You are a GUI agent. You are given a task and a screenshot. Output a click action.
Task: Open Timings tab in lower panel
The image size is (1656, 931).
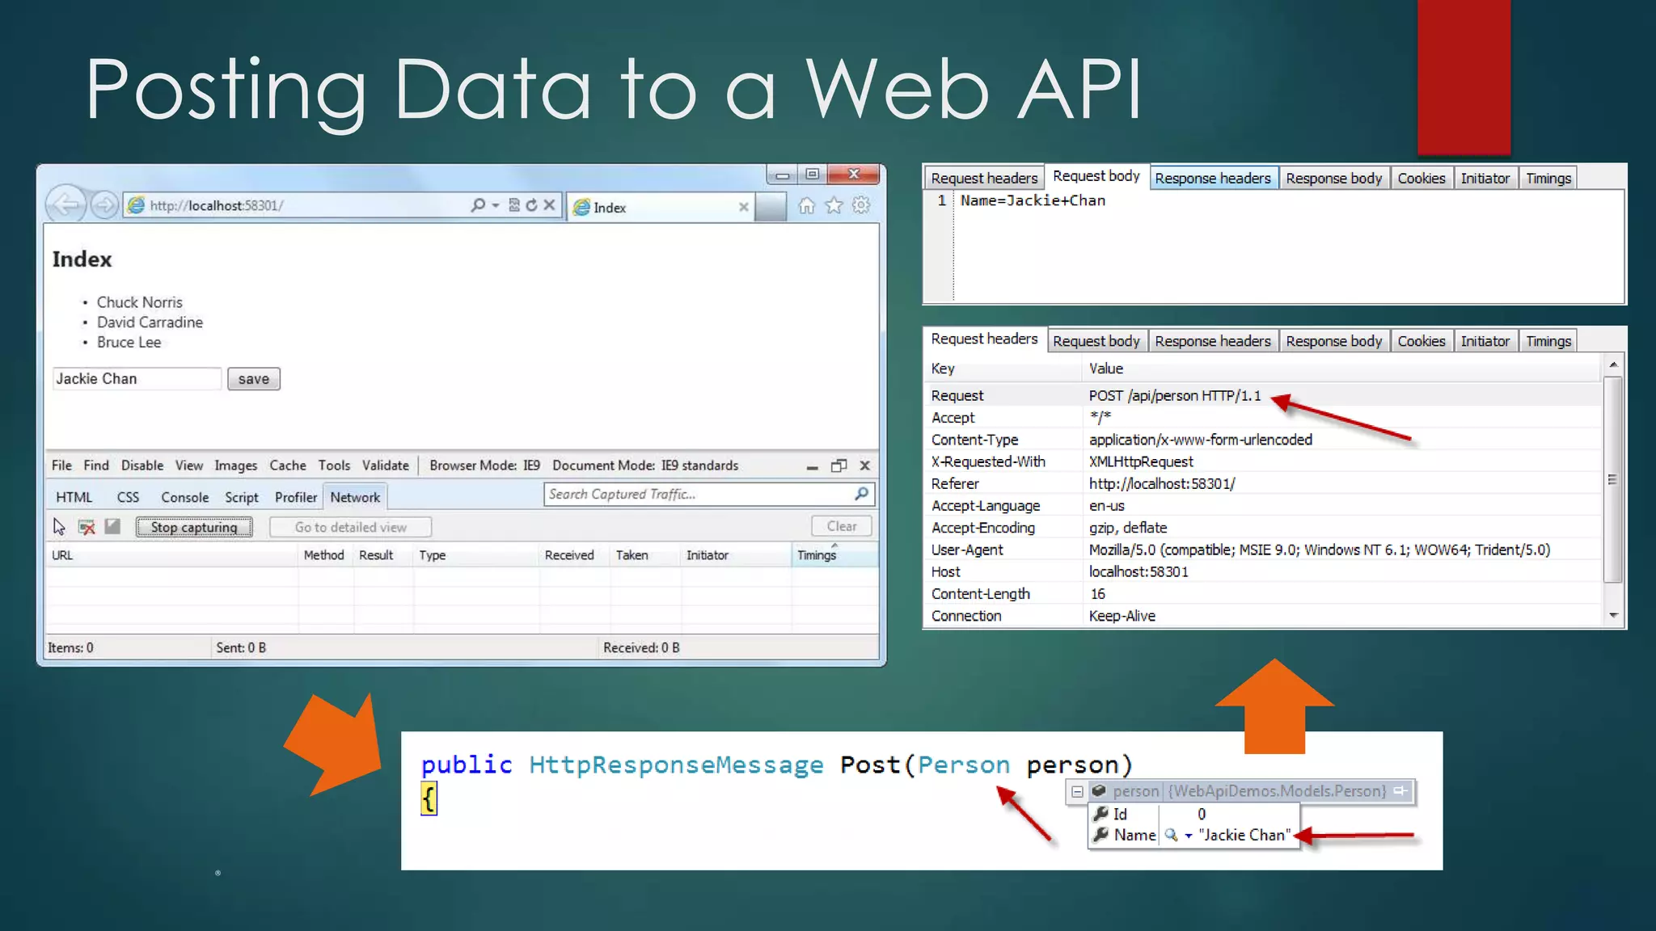tap(1548, 341)
